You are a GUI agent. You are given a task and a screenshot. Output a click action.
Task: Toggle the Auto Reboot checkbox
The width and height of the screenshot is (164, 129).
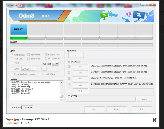point(12,55)
